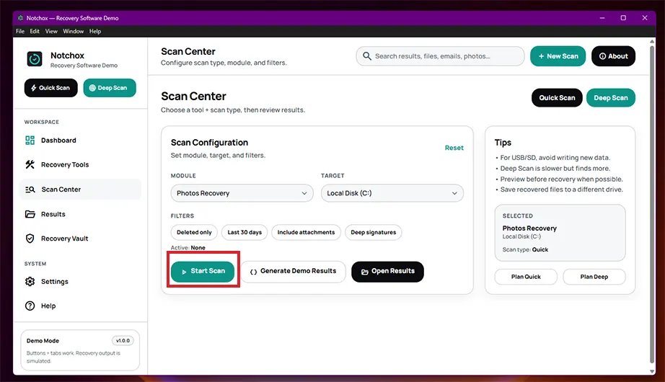665x382 pixels.
Task: Open the View menu
Action: click(51, 32)
